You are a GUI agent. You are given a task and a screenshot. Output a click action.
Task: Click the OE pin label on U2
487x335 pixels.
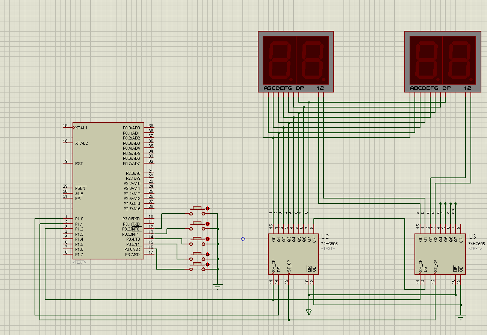click(x=314, y=269)
